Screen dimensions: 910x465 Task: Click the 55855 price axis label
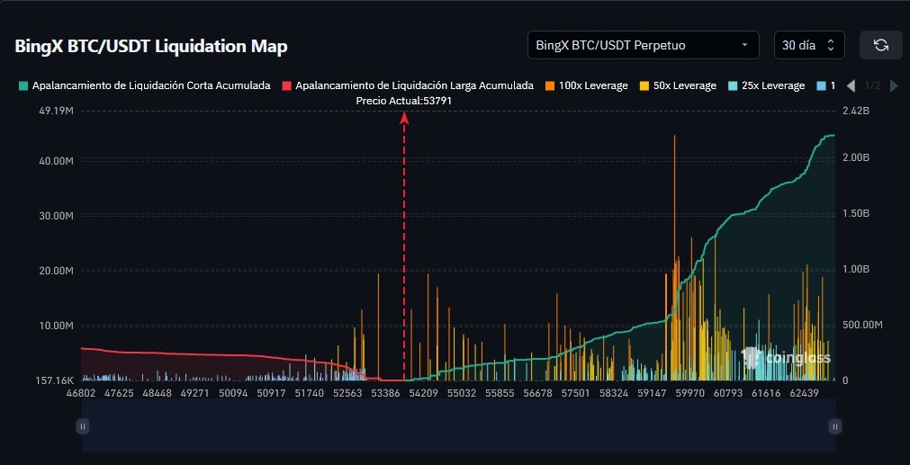coord(500,393)
